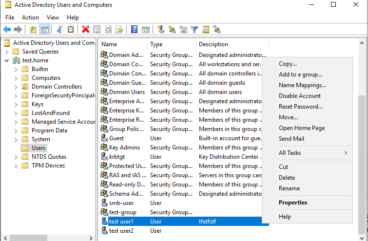Open the Action menu

pyautogui.click(x=30, y=18)
